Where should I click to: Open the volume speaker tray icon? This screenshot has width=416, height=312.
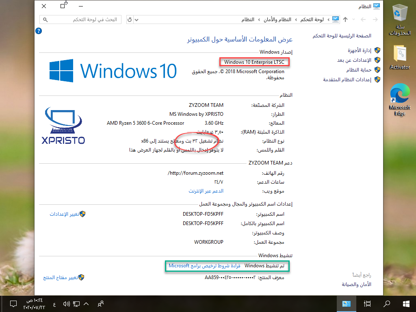(x=66, y=304)
